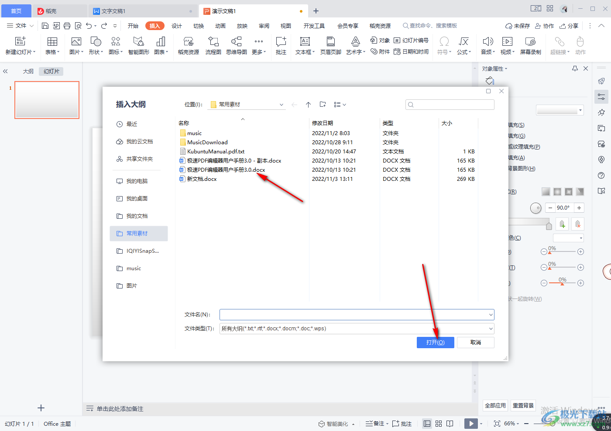Click the 分享 share button

tap(569, 26)
